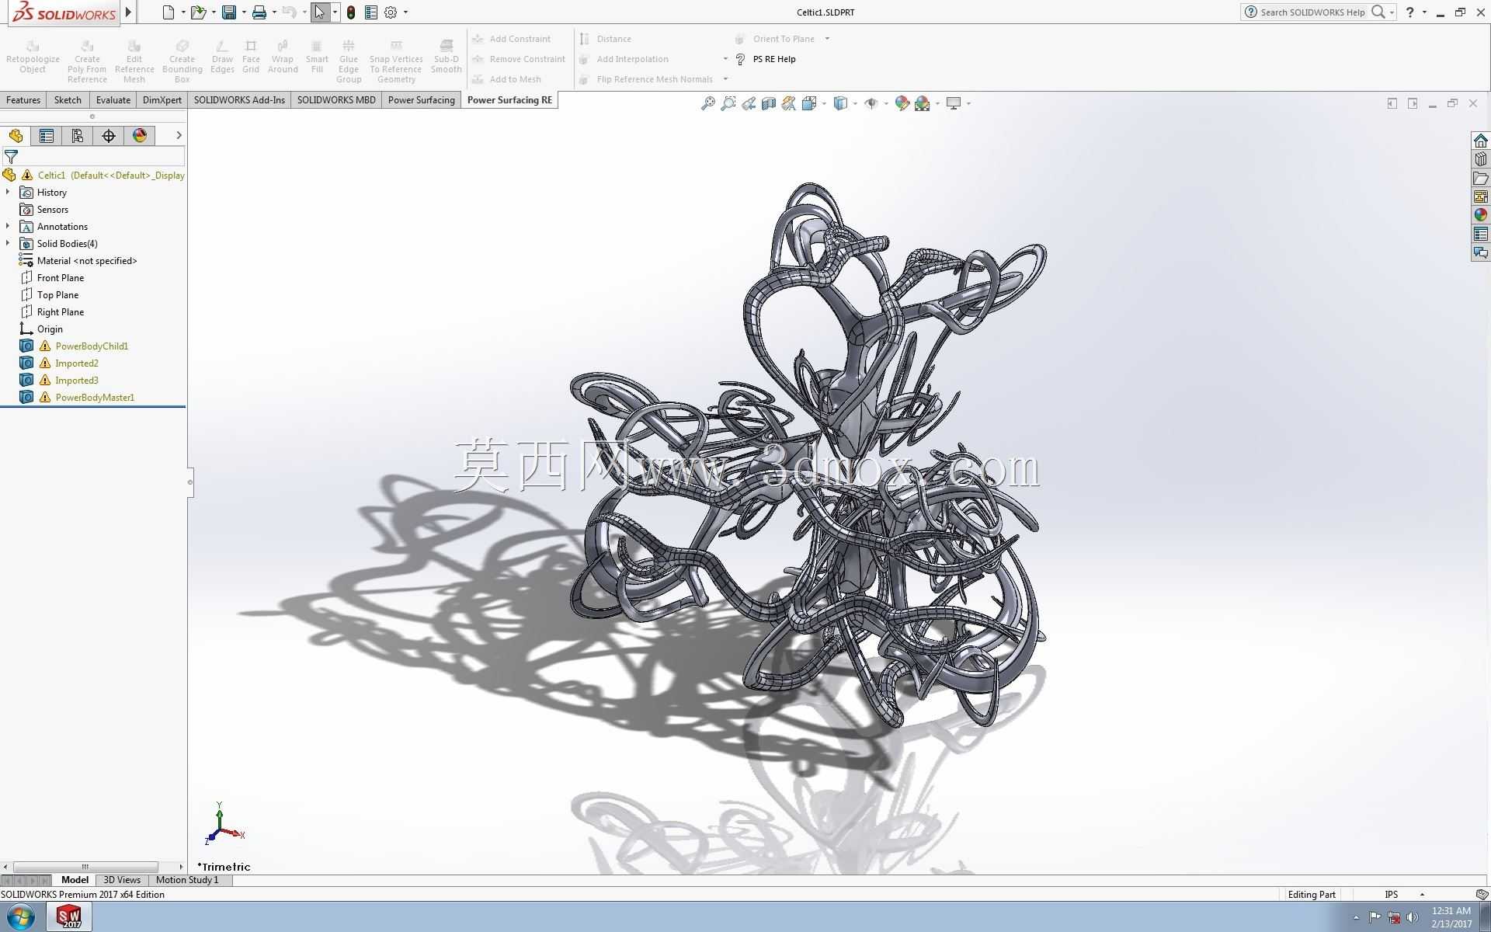Open the PropertyManager tab icon

pos(47,136)
